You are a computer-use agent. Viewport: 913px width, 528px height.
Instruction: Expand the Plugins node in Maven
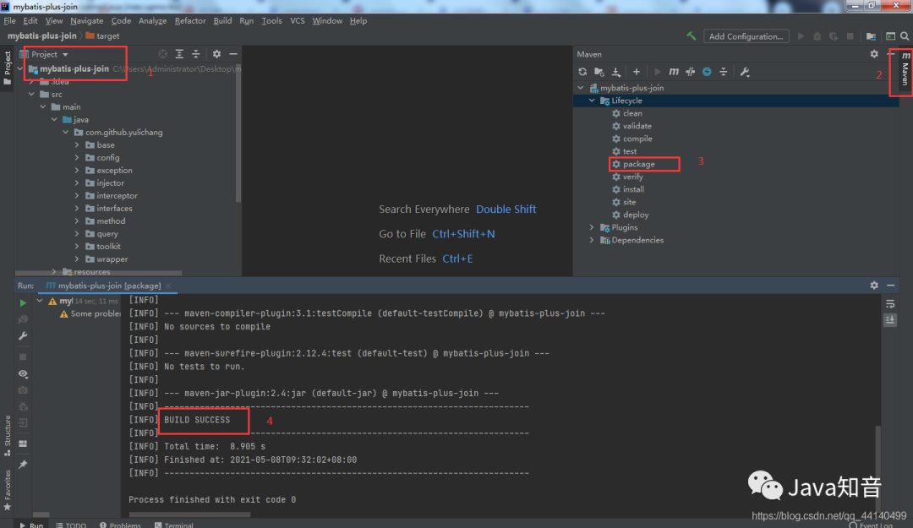(592, 227)
